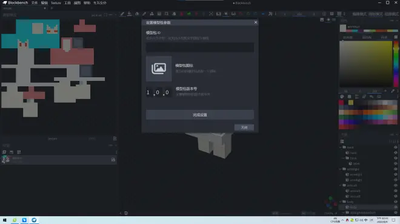Open the 文件 menu
400x224 pixels.
tap(35, 3)
